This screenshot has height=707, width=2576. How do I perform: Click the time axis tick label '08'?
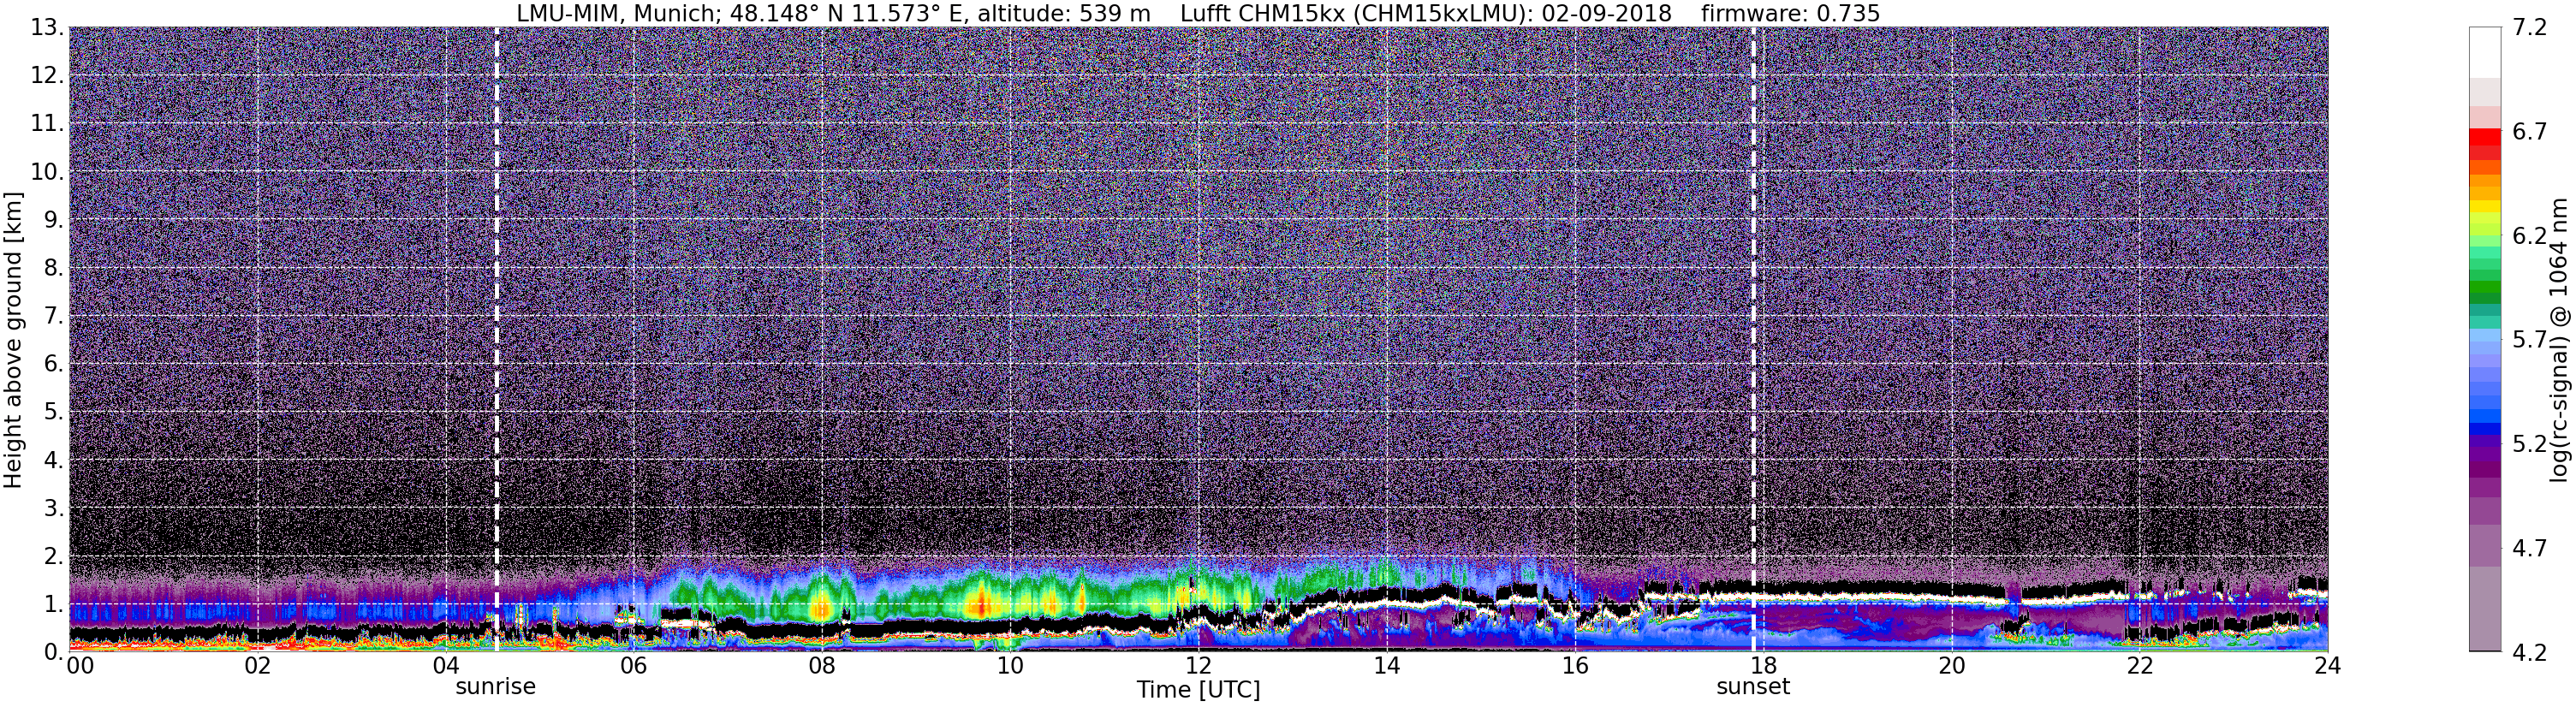click(822, 666)
